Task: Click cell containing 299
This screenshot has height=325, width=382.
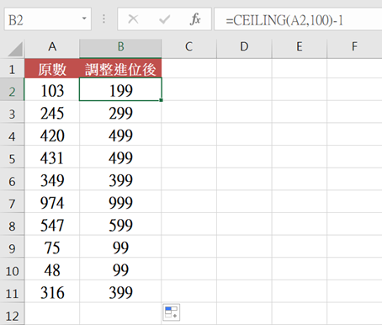Action: coord(120,113)
